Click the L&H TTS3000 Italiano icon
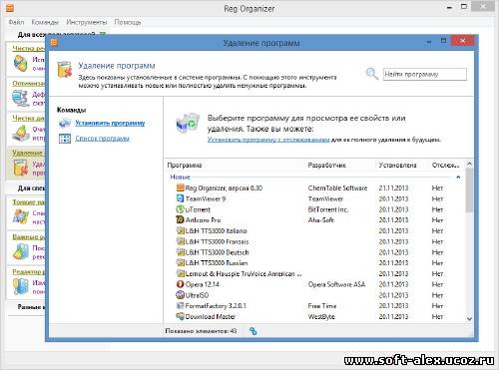Screen dimensions: 499x370 (180, 230)
